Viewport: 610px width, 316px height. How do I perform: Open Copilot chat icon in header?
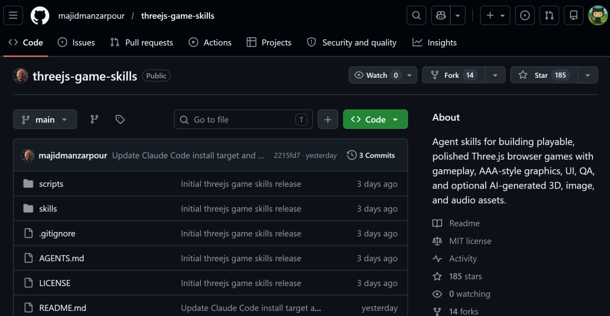click(441, 16)
